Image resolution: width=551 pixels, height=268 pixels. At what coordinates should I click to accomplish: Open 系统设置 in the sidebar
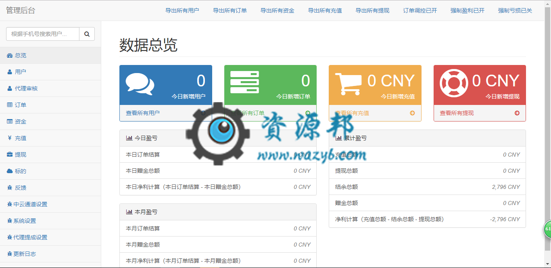pyautogui.click(x=50, y=221)
